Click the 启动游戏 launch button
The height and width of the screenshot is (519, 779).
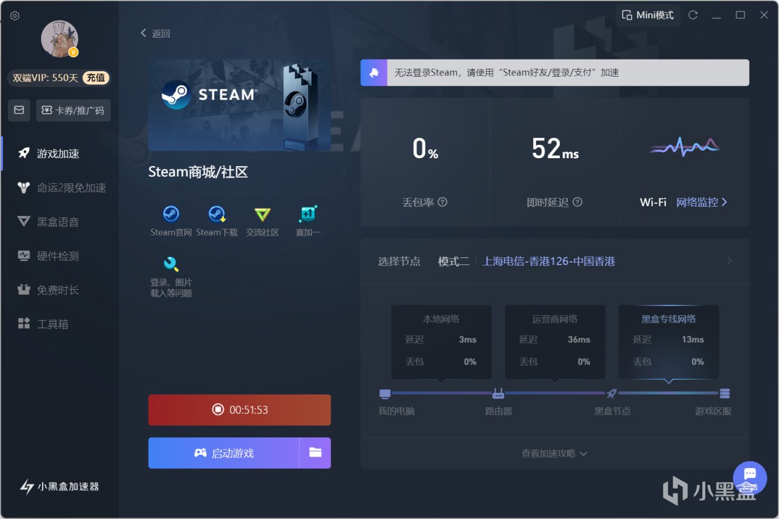click(x=223, y=453)
